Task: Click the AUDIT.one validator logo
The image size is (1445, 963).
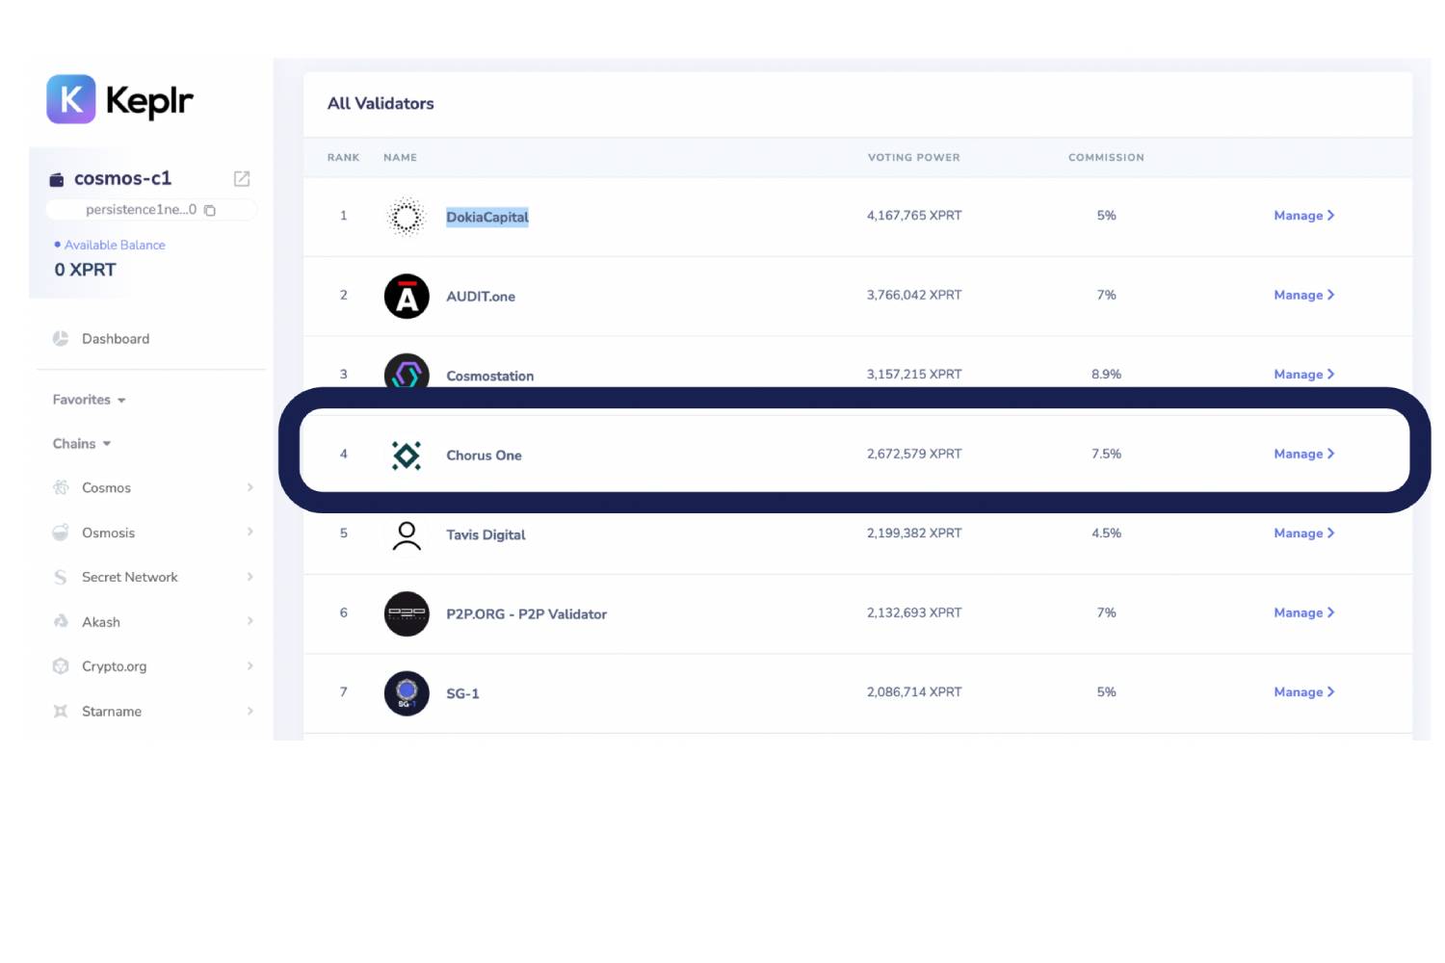Action: [x=407, y=296]
